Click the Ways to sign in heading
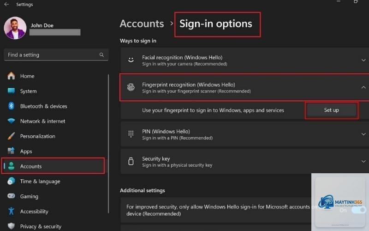Image resolution: width=369 pixels, height=231 pixels. point(138,41)
